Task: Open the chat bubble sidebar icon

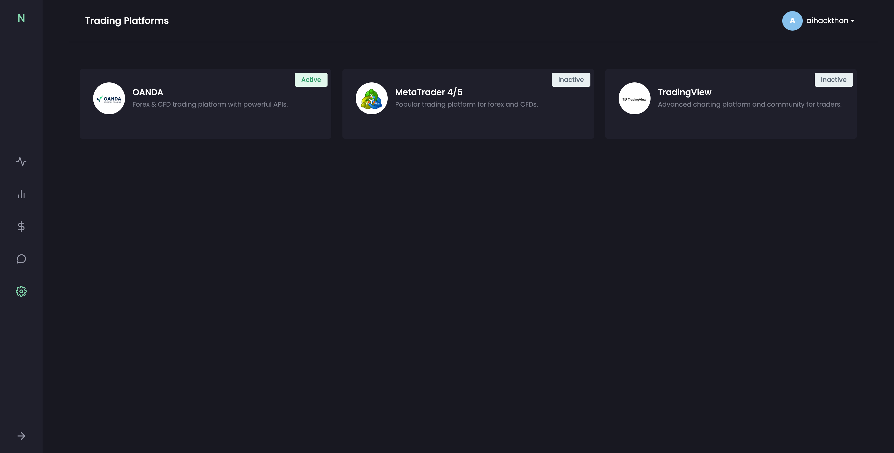Action: [21, 259]
